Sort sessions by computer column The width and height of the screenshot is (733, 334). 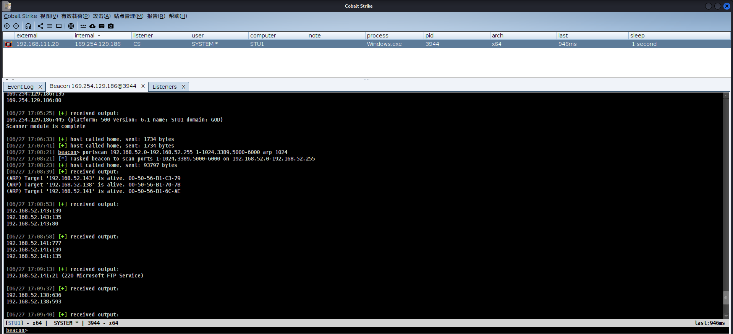coord(277,36)
